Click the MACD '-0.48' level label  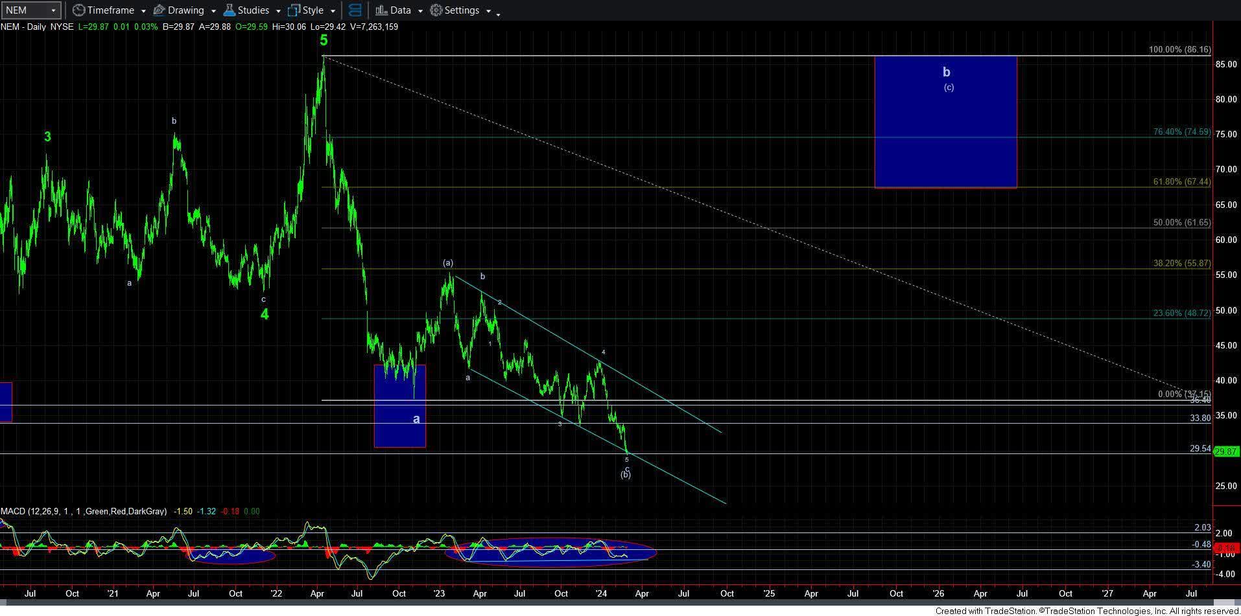tap(1201, 544)
